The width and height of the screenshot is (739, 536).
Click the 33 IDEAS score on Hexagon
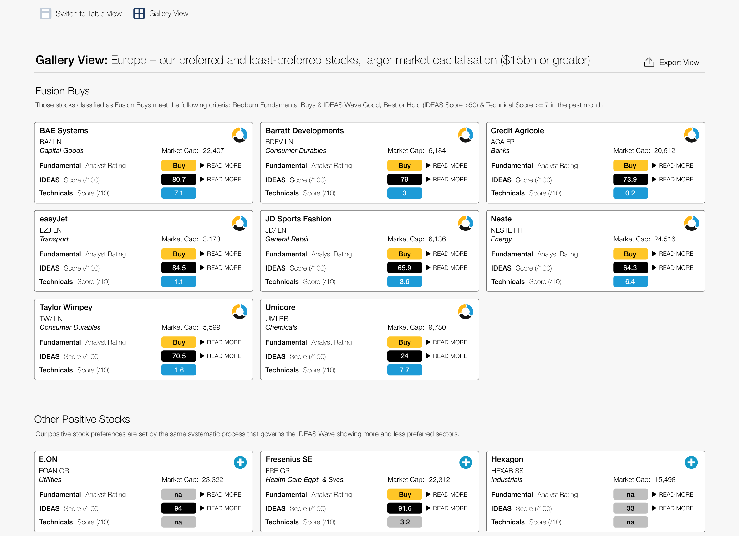click(630, 508)
